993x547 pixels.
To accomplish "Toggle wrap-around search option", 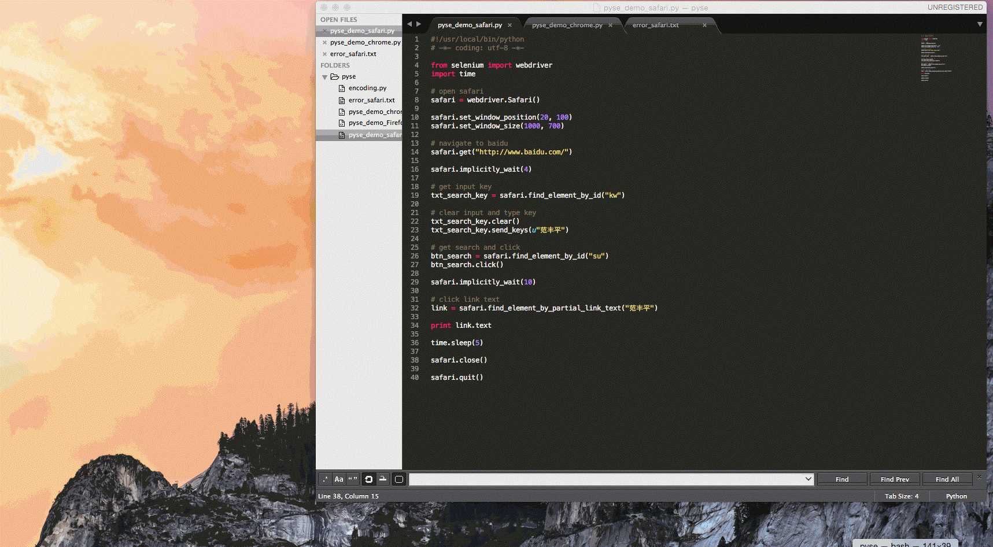I will (368, 479).
